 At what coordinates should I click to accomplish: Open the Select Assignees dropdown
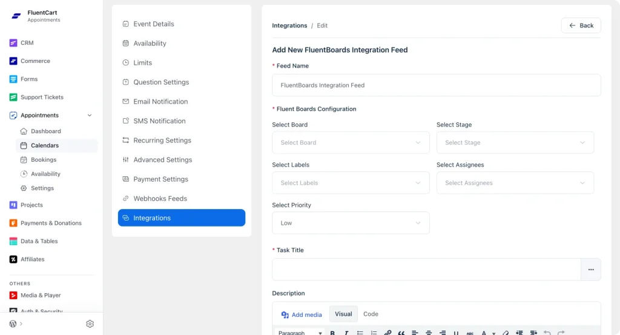pos(515,183)
